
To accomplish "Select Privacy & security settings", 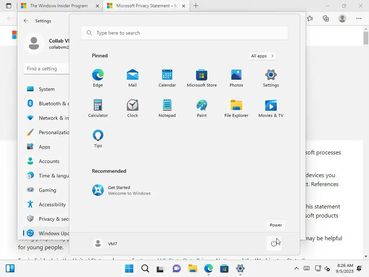I will [46, 219].
